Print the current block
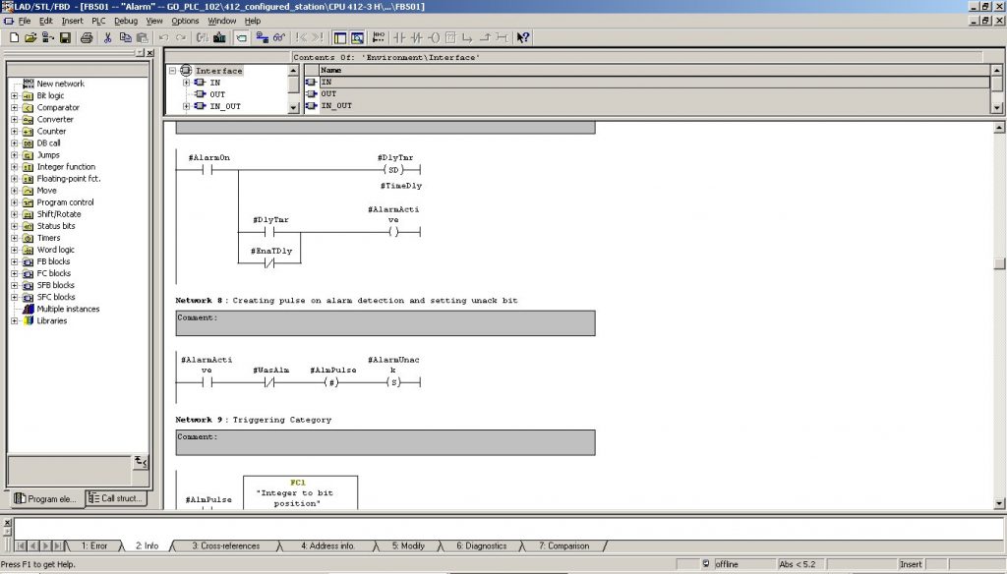Image resolution: width=1007 pixels, height=574 pixels. pyautogui.click(x=85, y=38)
